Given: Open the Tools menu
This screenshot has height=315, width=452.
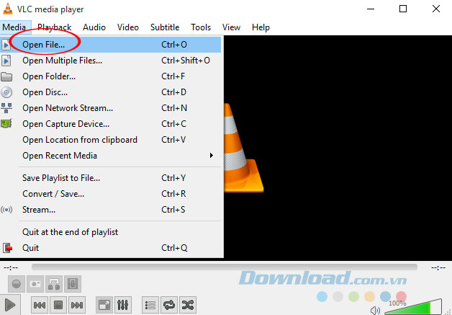Looking at the screenshot, I should [201, 27].
